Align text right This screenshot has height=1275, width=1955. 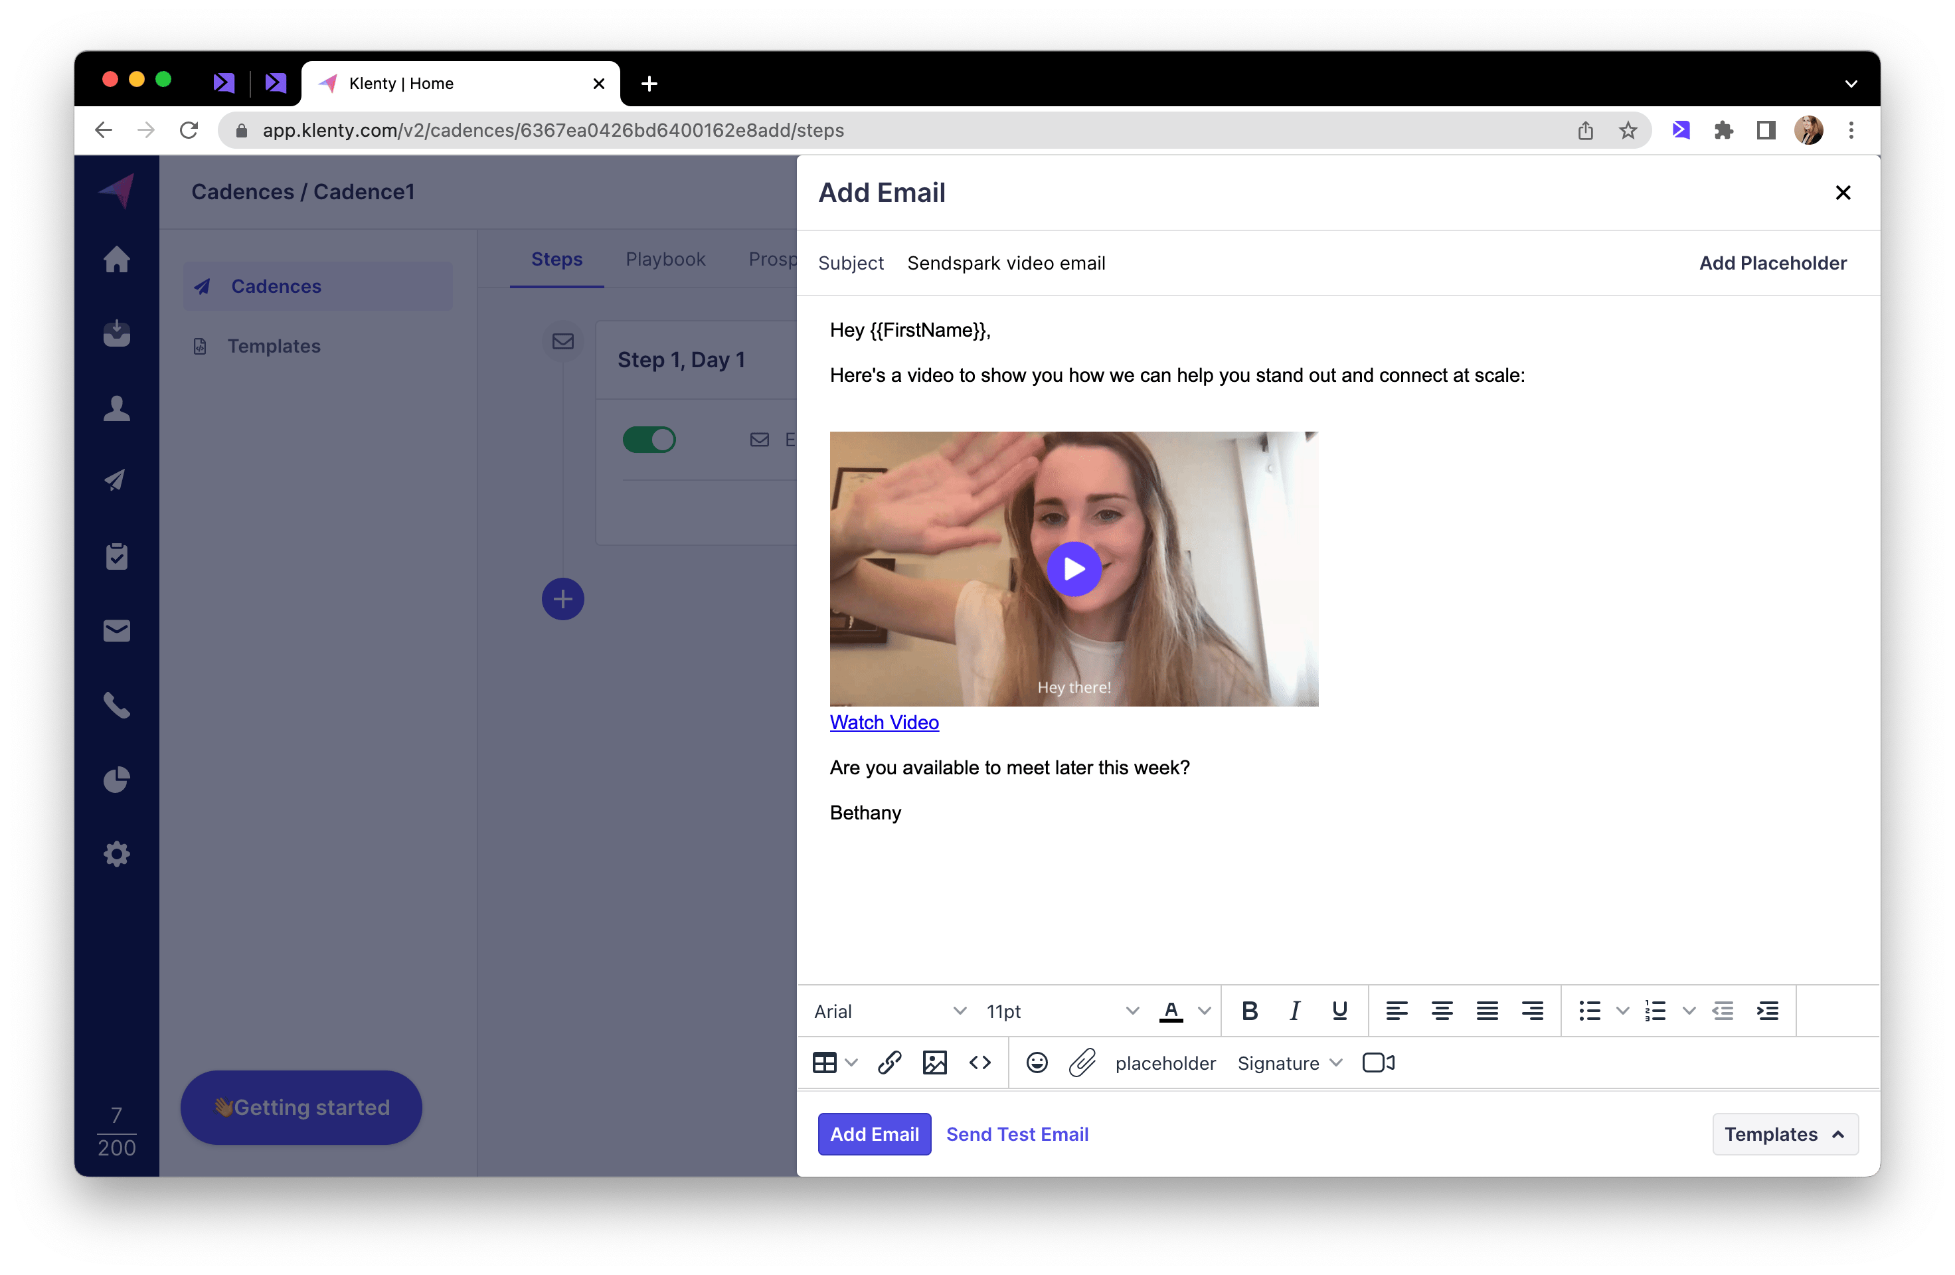click(x=1532, y=1011)
